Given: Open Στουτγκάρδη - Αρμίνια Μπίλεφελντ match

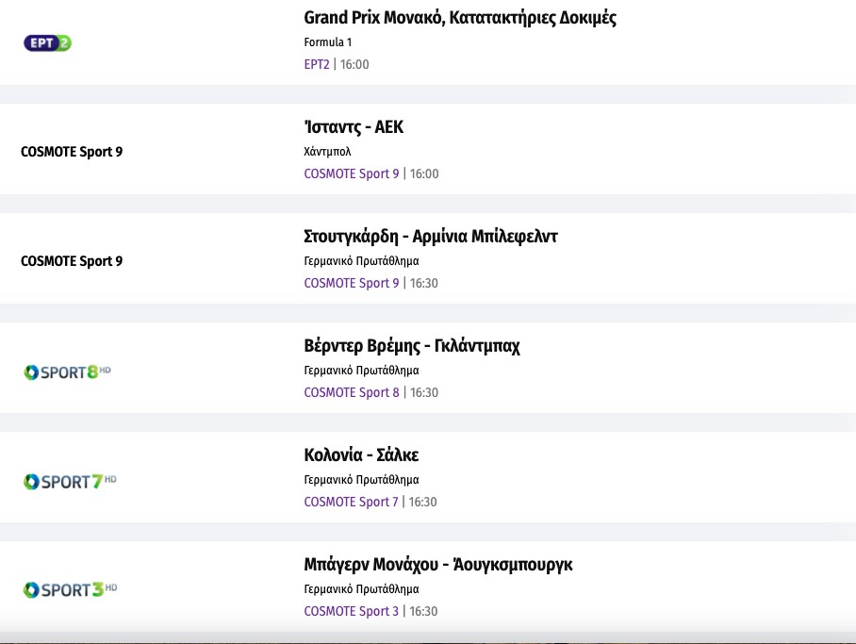Looking at the screenshot, I should pos(431,237).
